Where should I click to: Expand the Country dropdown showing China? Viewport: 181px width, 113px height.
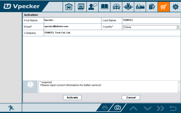point(151,27)
